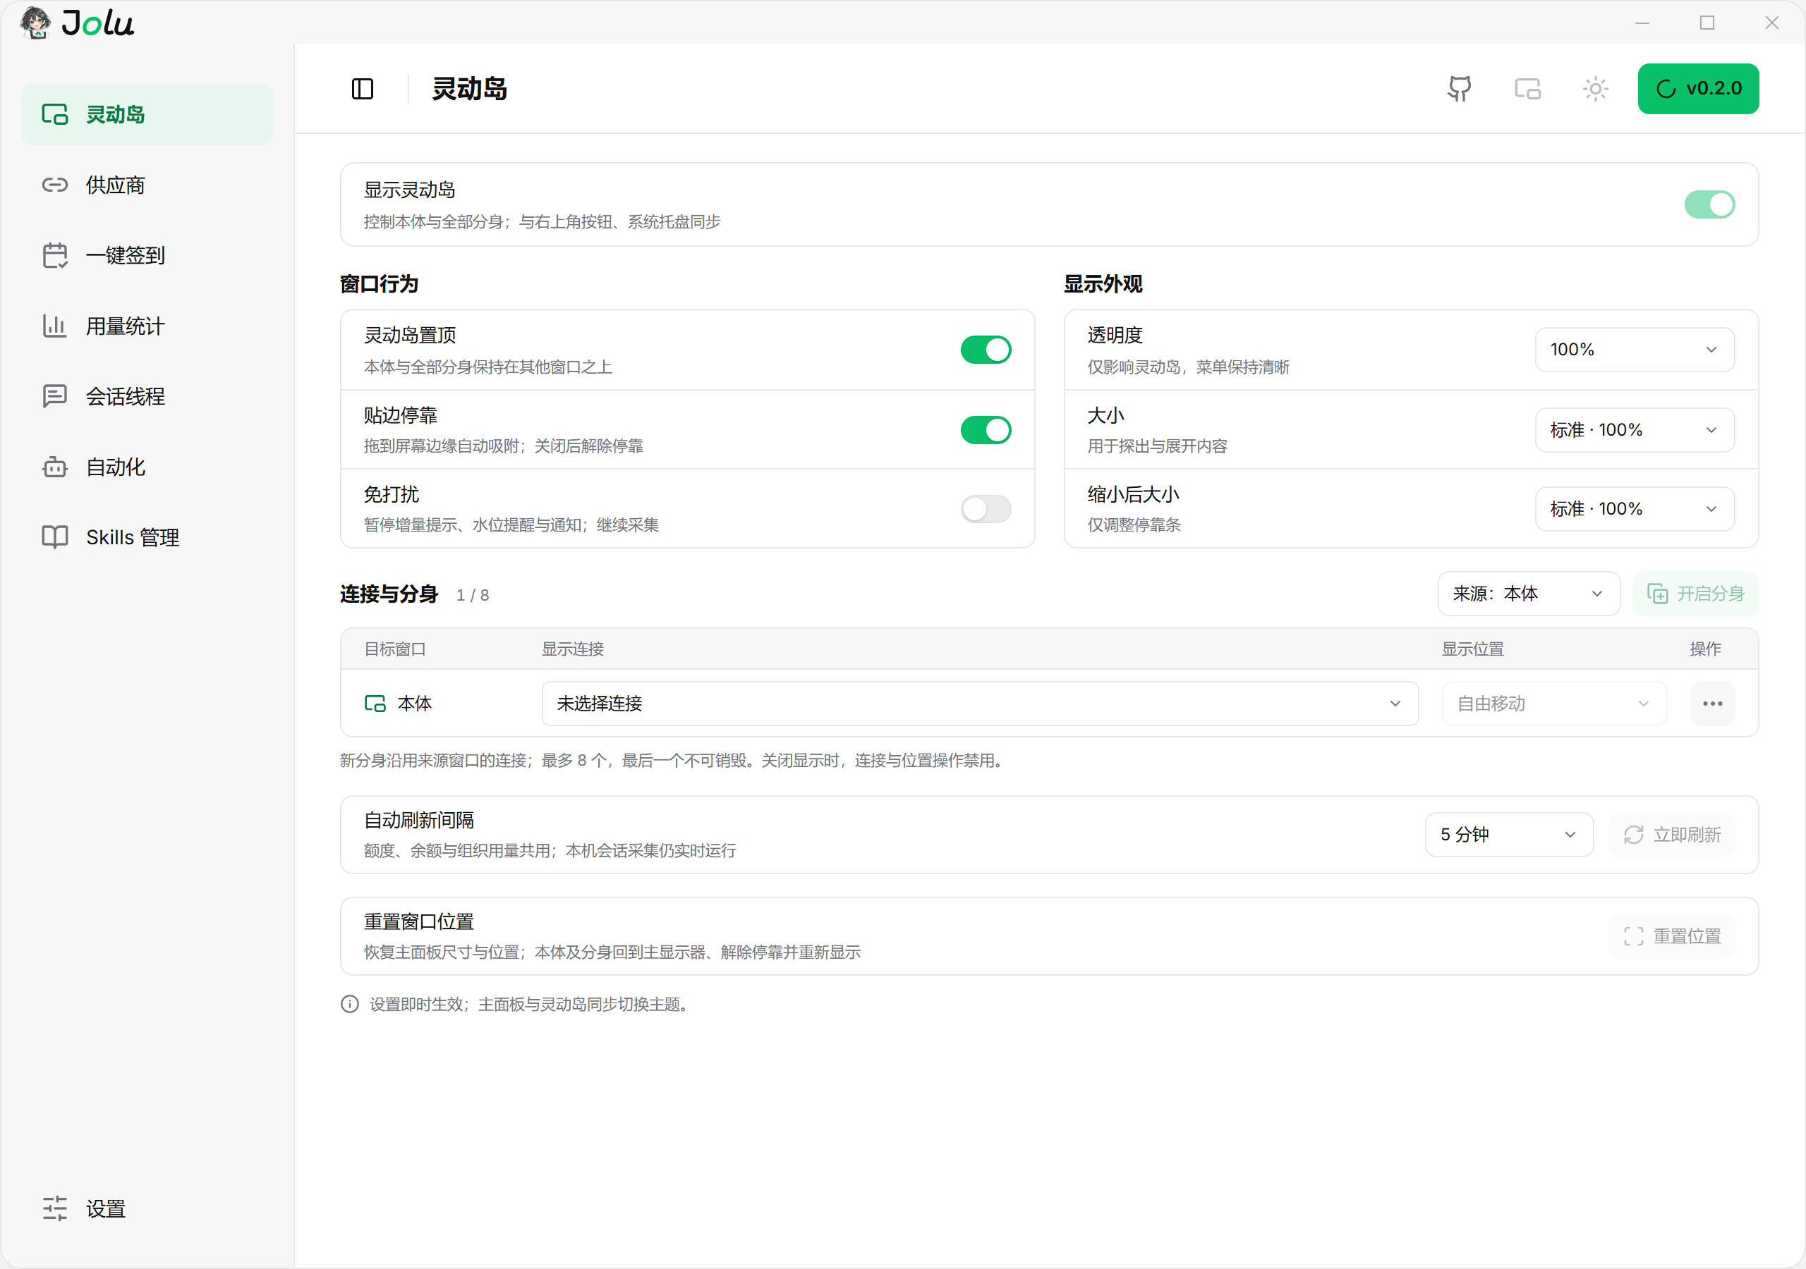Viewport: 1806px width, 1269px height.
Task: Click the 窗口行为 section heading
Action: click(x=379, y=284)
